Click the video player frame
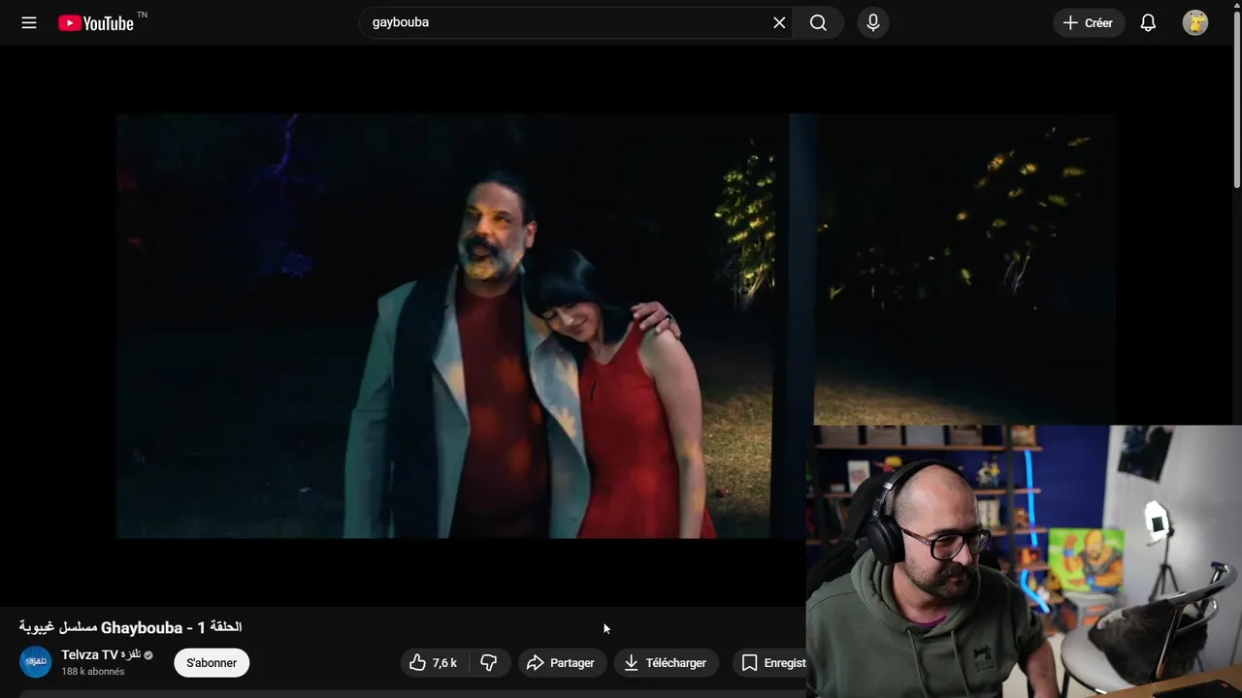 click(616, 326)
